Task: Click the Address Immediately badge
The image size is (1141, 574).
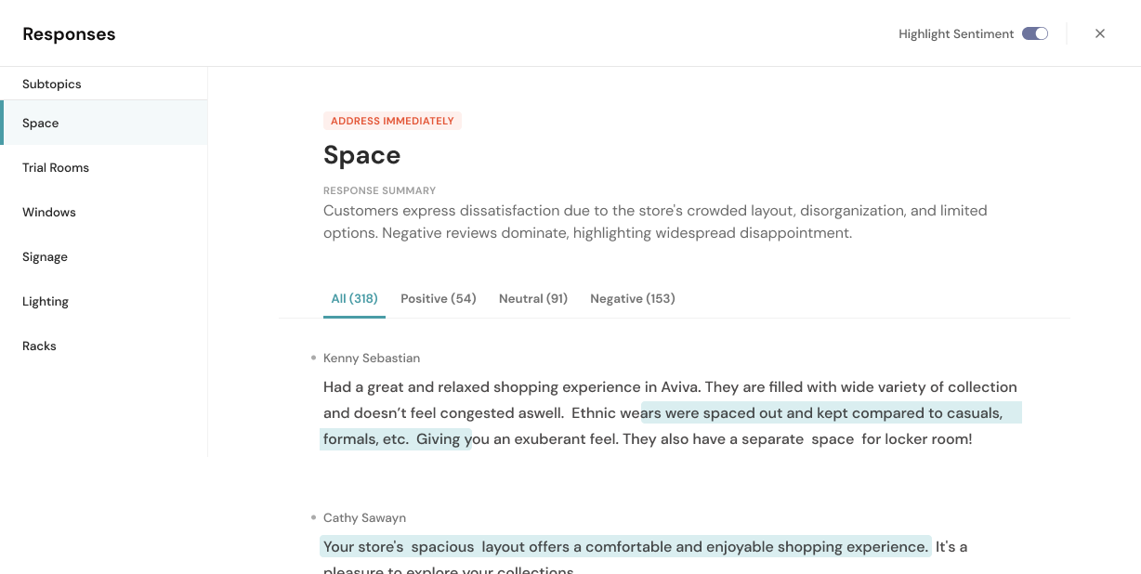Action: click(x=392, y=121)
